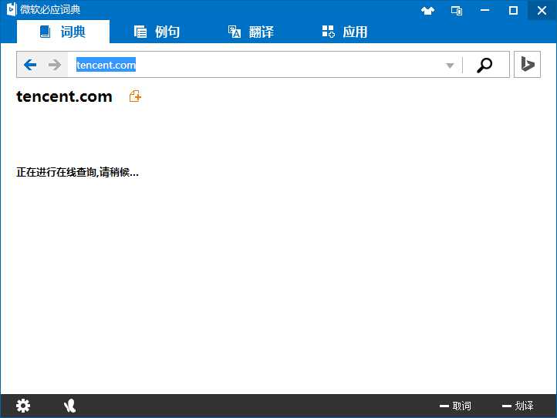Switch to the 例句 tab
The height and width of the screenshot is (418, 557).
coord(157,32)
